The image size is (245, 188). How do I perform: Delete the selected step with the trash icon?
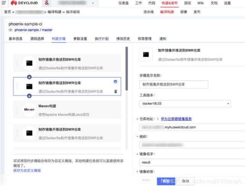click(116, 91)
